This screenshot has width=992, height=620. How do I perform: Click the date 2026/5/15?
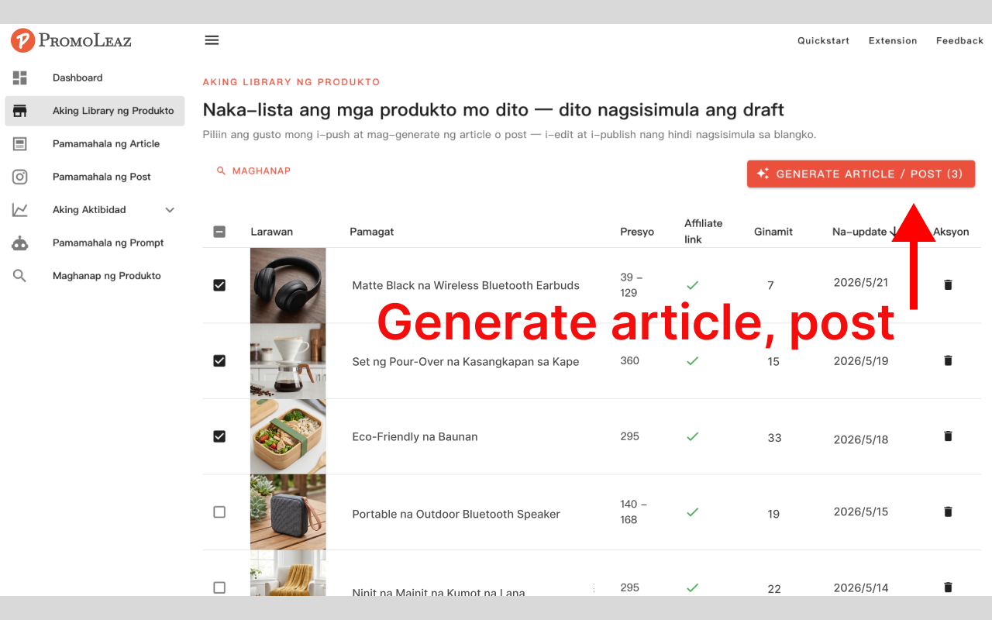(861, 511)
